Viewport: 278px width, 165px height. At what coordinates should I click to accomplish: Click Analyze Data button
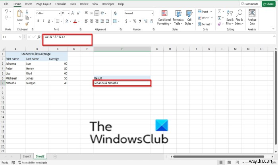tap(252, 17)
